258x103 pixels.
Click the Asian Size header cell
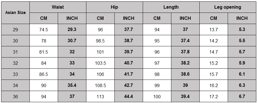tap(15, 13)
